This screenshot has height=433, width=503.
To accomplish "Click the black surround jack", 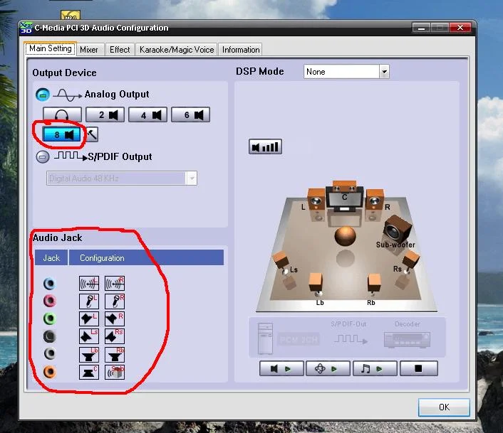I will [x=50, y=336].
